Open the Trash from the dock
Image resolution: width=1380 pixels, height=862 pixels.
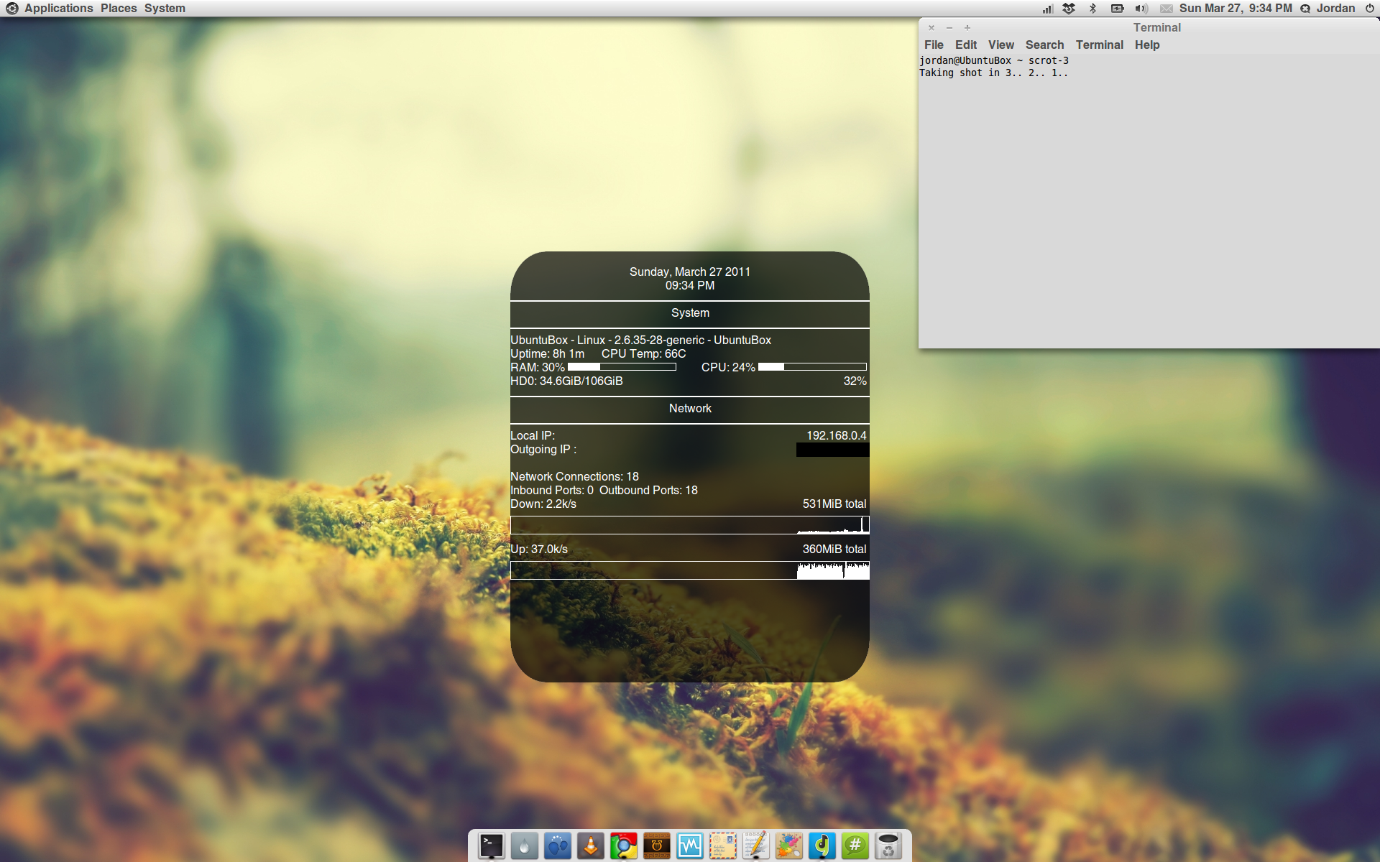pyautogui.click(x=888, y=846)
